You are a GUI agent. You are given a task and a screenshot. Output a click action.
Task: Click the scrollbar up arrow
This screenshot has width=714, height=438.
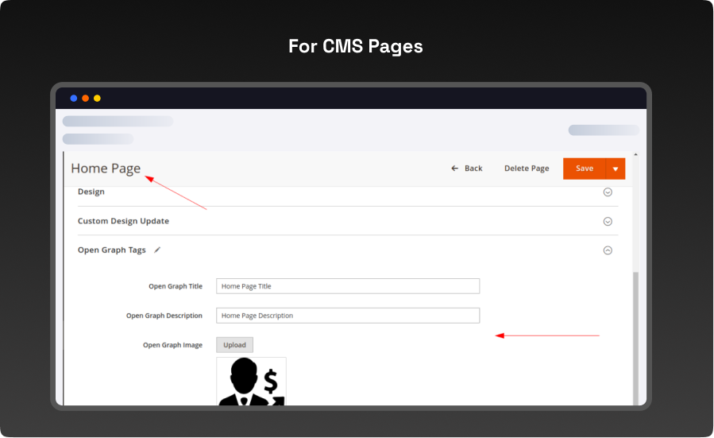pyautogui.click(x=635, y=154)
